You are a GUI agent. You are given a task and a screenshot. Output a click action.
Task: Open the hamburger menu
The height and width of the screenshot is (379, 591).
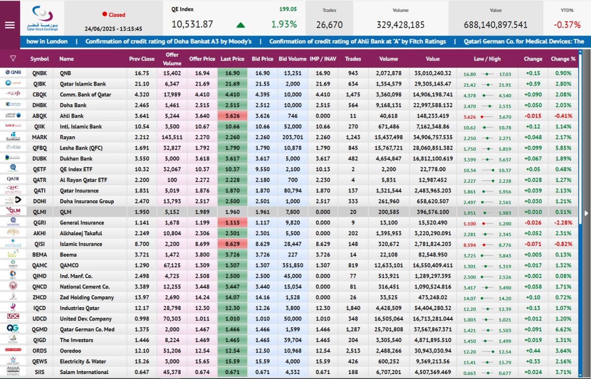point(10,25)
